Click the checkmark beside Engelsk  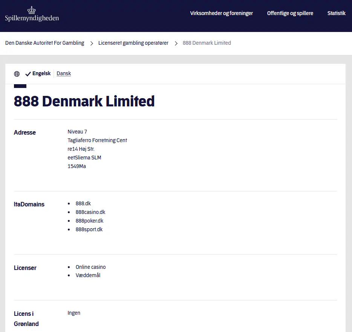pos(28,74)
